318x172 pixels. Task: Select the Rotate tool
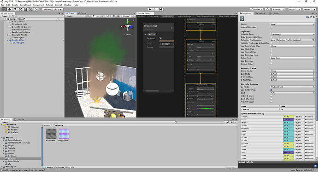tap(15, 9)
